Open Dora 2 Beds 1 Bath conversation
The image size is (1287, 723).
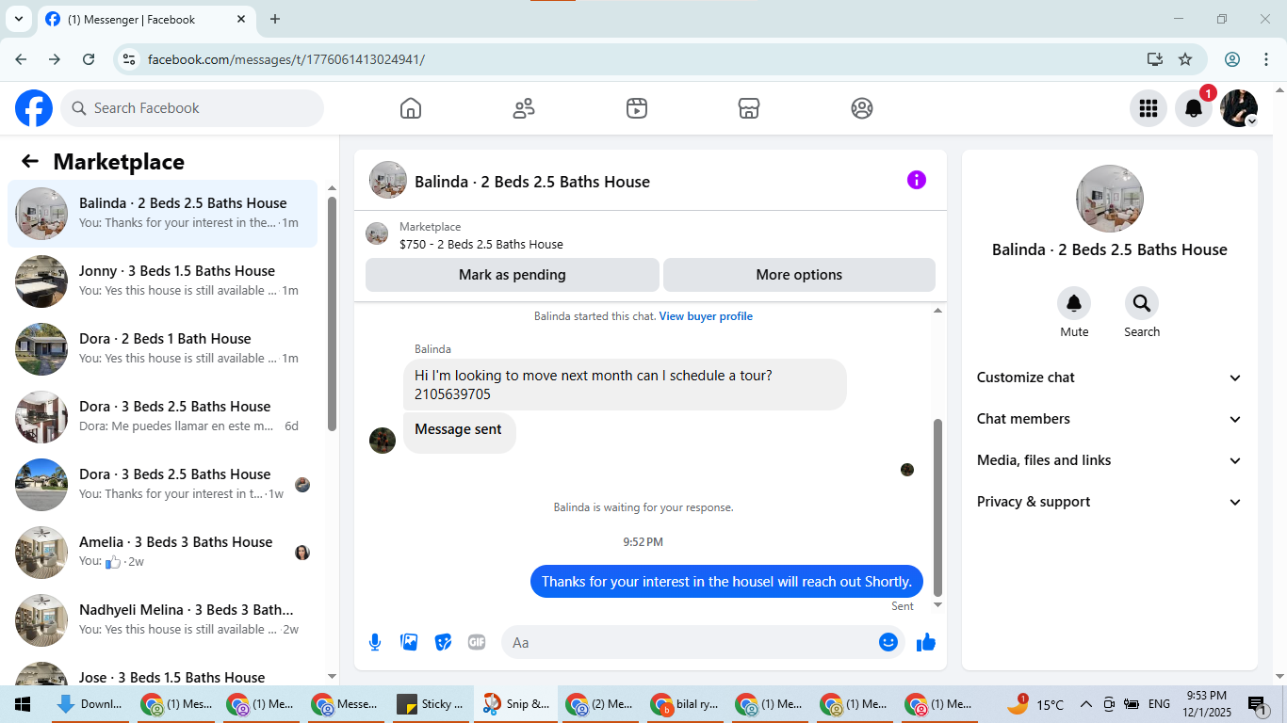[163, 349]
